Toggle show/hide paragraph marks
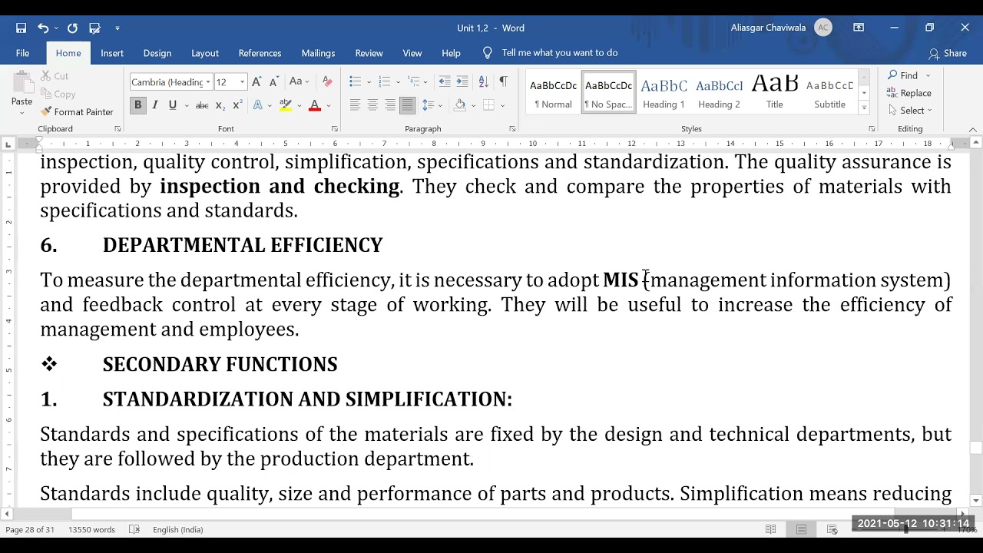The image size is (983, 553). coord(504,81)
